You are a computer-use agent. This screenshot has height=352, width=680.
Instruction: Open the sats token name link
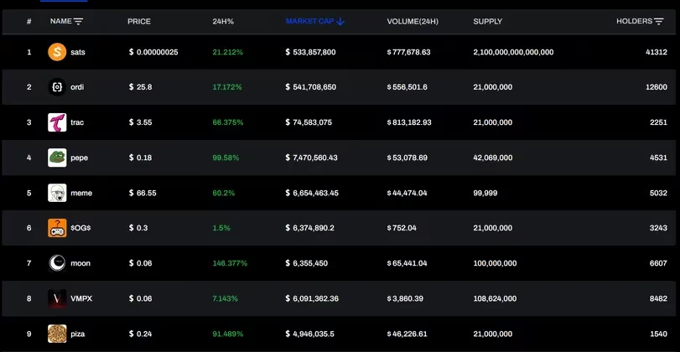pyautogui.click(x=78, y=52)
